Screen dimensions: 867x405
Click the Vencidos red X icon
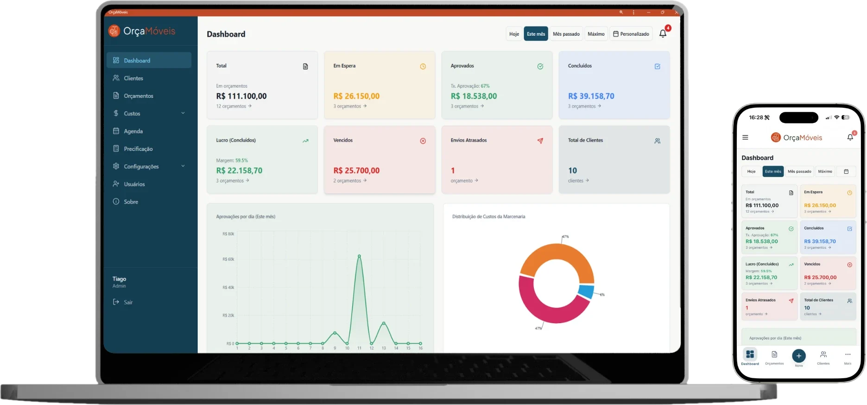coord(423,141)
